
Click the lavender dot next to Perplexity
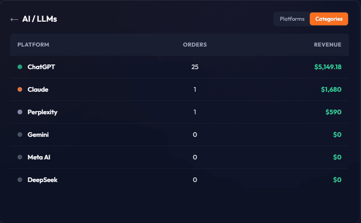[20, 112]
